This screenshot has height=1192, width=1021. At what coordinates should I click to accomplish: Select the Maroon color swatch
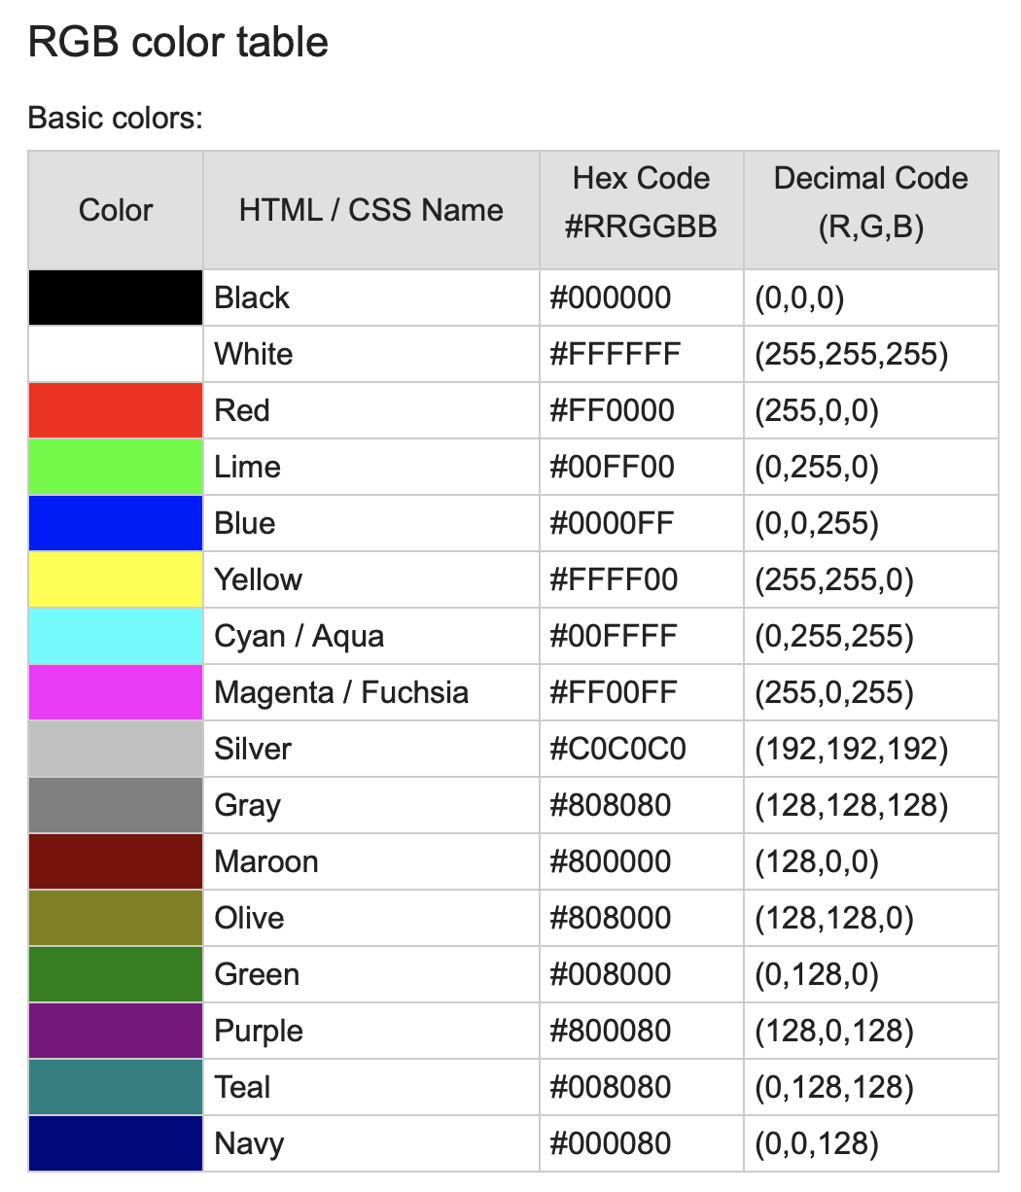point(116,861)
